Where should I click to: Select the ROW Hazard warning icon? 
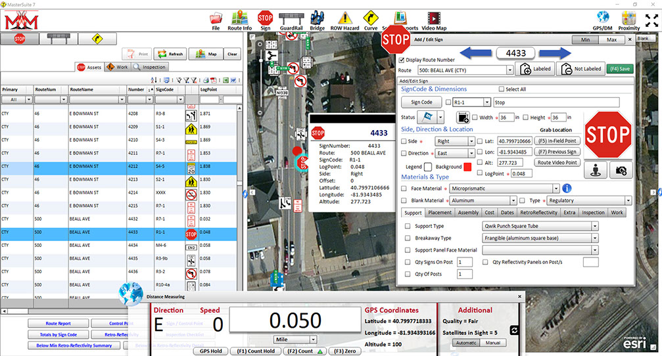click(344, 18)
